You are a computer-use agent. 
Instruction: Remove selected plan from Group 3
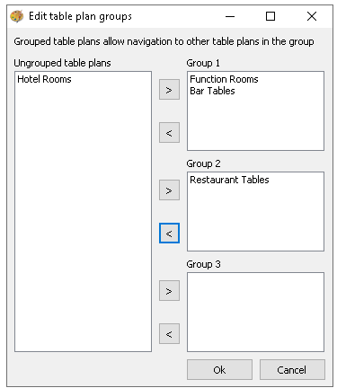tap(169, 333)
